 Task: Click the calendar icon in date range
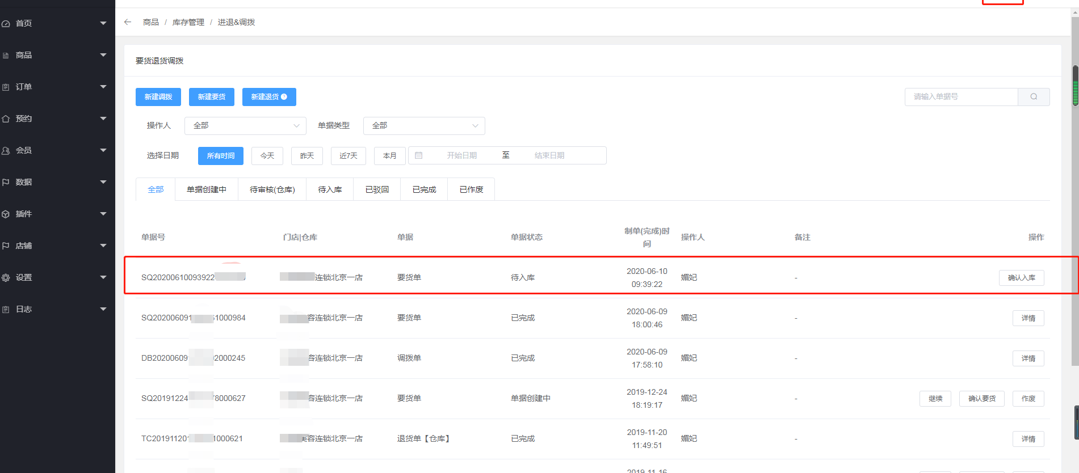click(419, 155)
